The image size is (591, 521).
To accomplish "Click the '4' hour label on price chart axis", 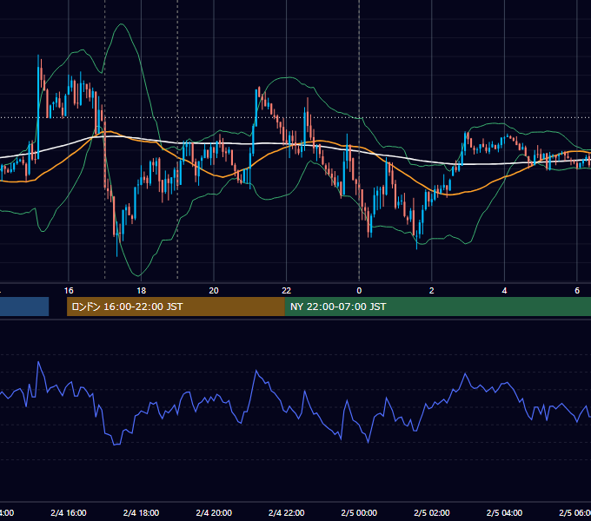I will click(504, 291).
